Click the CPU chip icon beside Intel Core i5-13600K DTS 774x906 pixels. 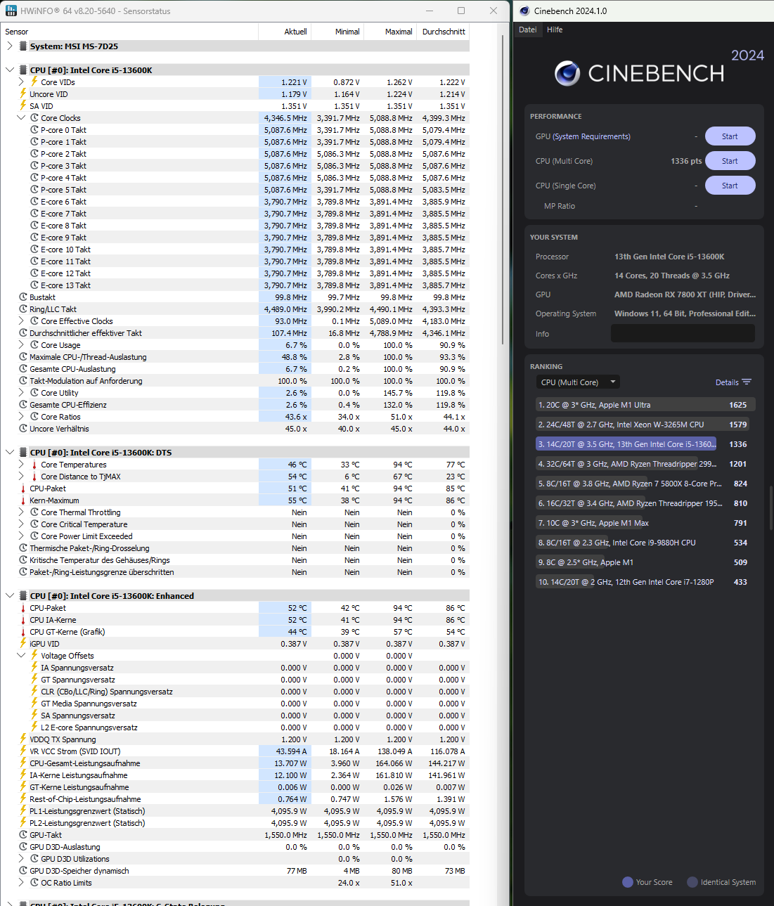click(x=23, y=452)
